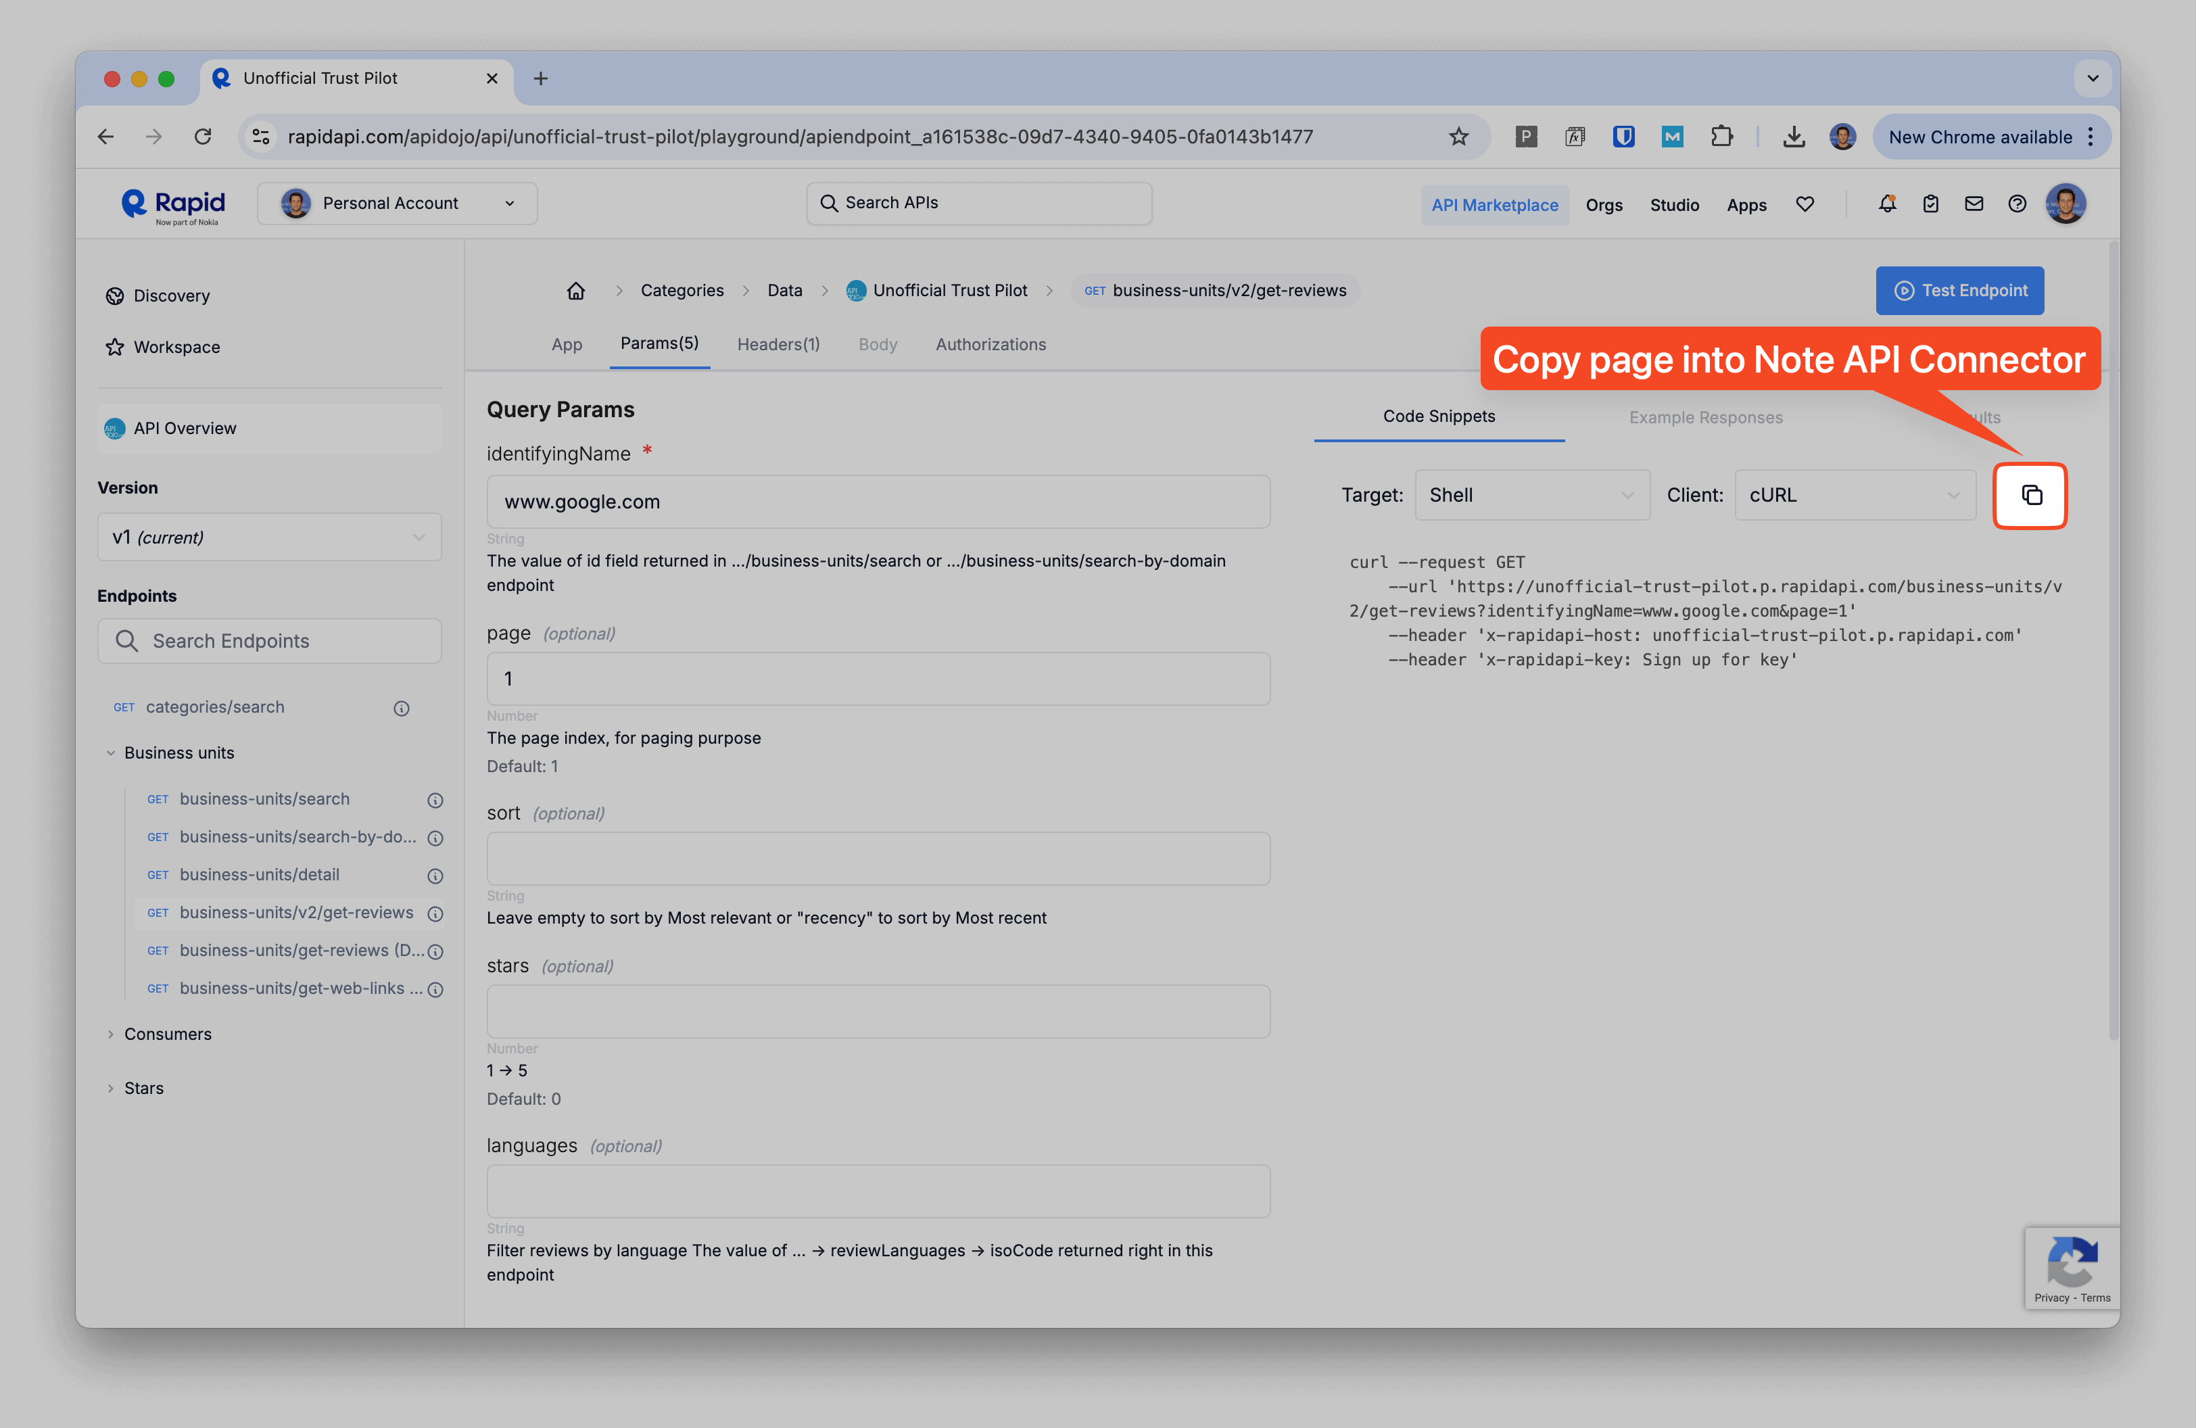Open API Overview in sidebar
This screenshot has width=2196, height=1428.
[269, 428]
